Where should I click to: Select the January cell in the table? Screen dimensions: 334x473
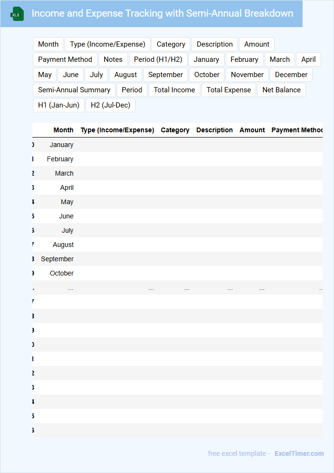(x=61, y=145)
